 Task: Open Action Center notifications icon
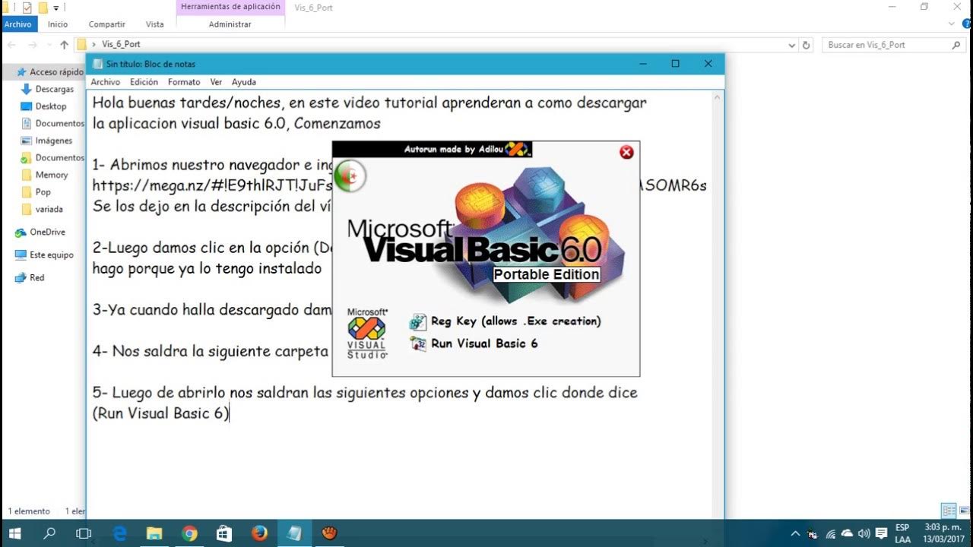[x=882, y=534]
